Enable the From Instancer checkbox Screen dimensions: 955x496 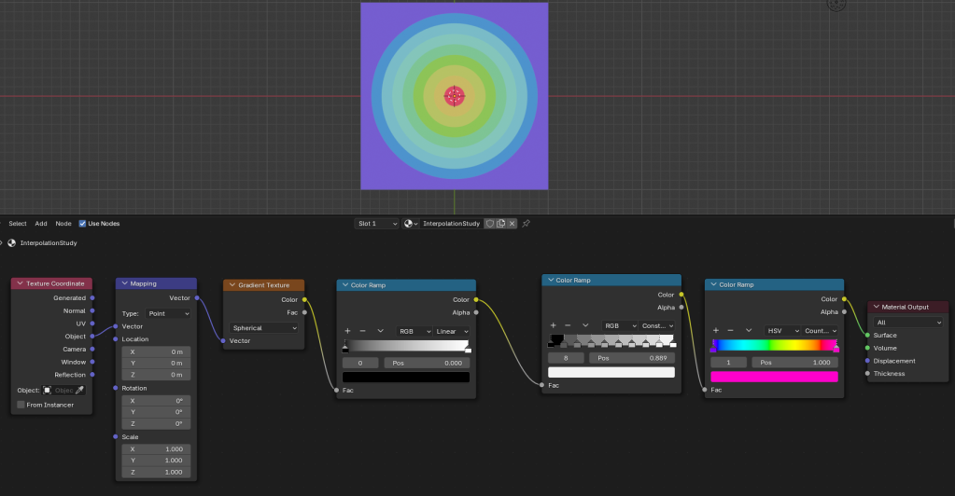point(21,405)
